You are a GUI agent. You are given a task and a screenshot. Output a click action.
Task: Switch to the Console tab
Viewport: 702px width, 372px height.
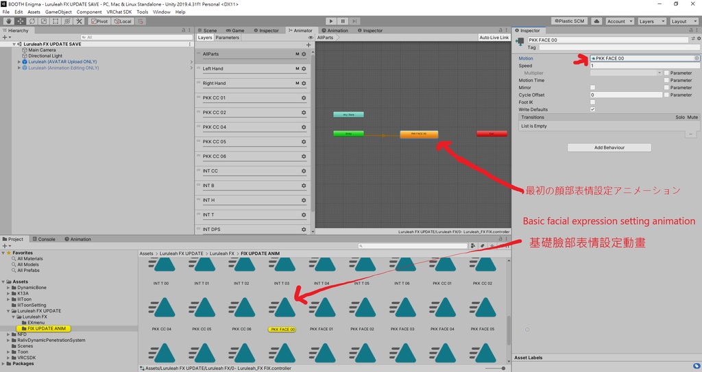(x=43, y=239)
